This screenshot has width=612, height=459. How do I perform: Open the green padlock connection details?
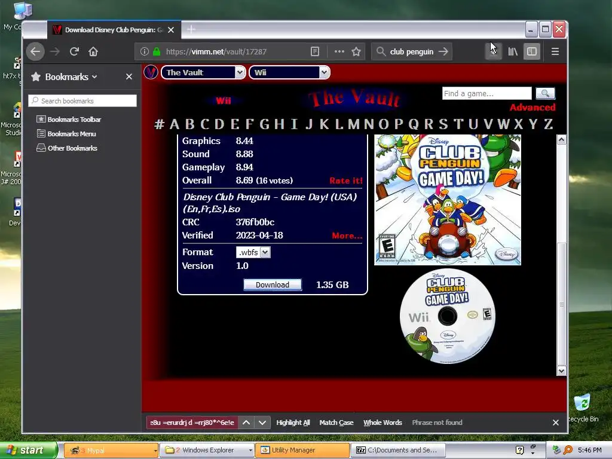157,51
